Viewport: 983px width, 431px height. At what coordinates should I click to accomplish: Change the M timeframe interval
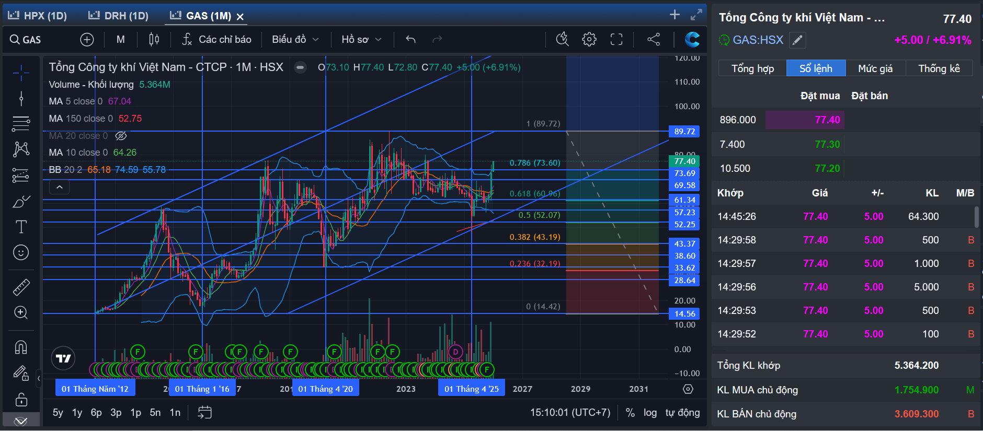120,39
